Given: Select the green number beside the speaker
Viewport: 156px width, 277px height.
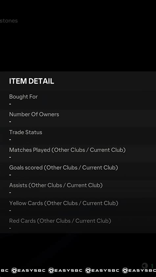Looking at the screenshot, I should 152,266.
